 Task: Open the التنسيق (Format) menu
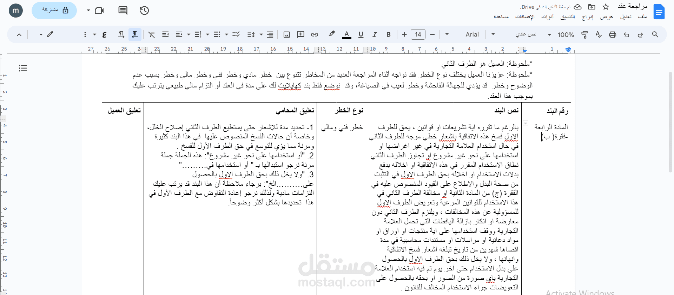[x=568, y=17]
